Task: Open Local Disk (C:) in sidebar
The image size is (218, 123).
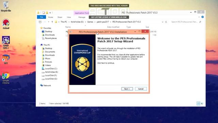Action: [51, 69]
